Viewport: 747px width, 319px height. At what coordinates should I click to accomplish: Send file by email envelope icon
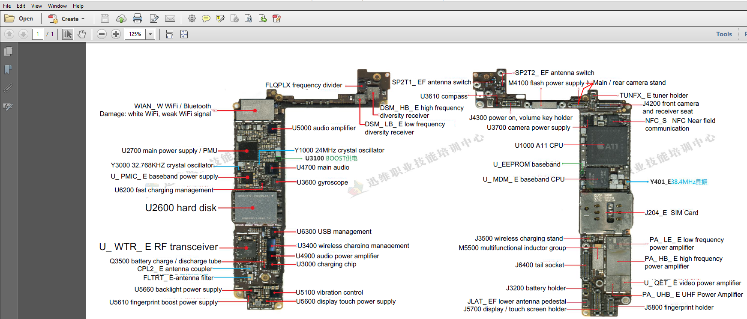tap(170, 18)
